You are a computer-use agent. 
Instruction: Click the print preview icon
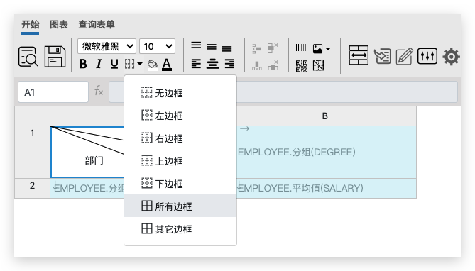28,56
